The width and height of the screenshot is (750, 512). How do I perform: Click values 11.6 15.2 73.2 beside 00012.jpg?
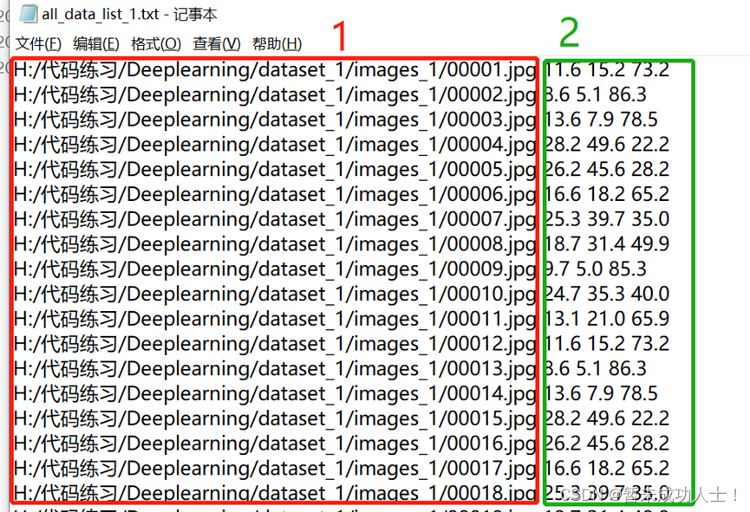tap(608, 344)
